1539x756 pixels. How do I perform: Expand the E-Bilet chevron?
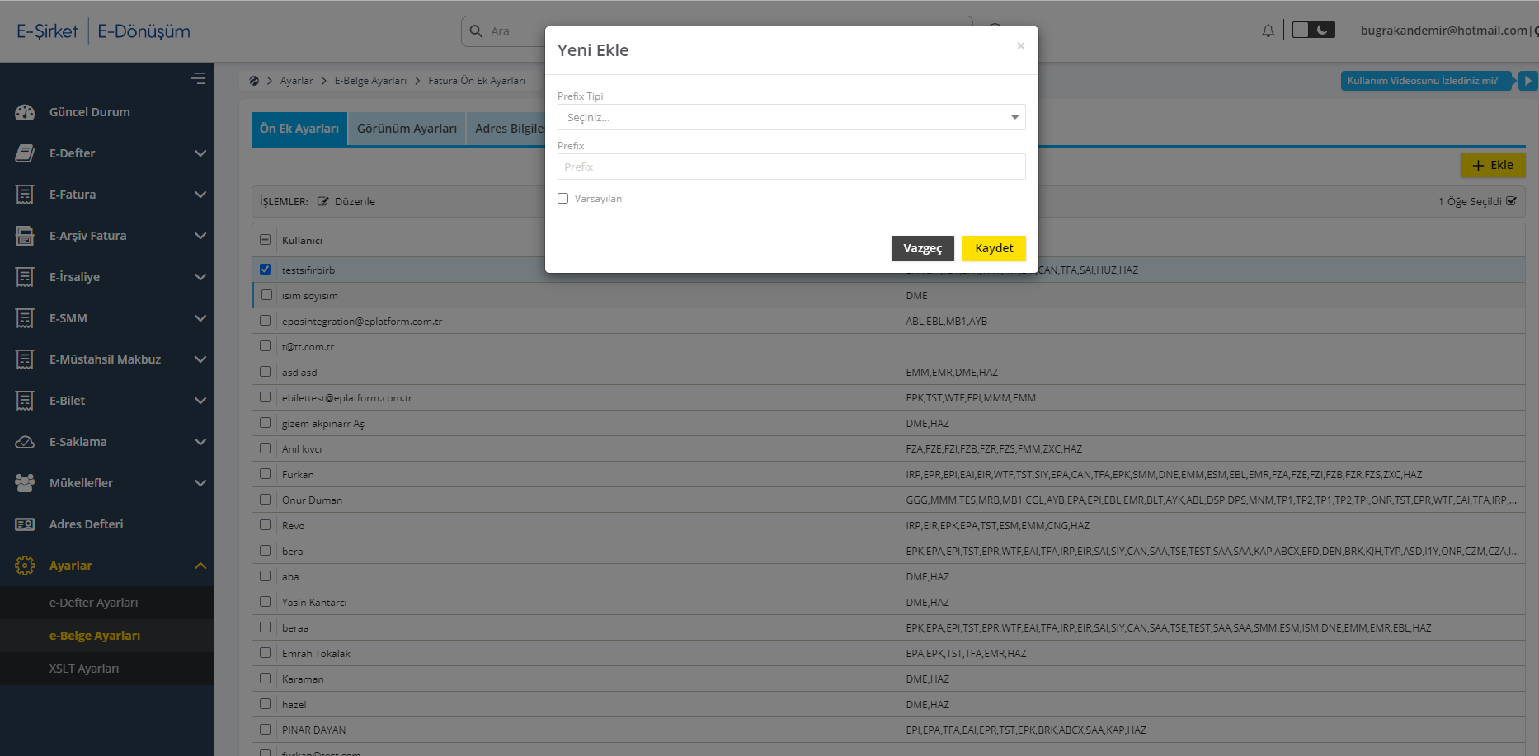[200, 401]
